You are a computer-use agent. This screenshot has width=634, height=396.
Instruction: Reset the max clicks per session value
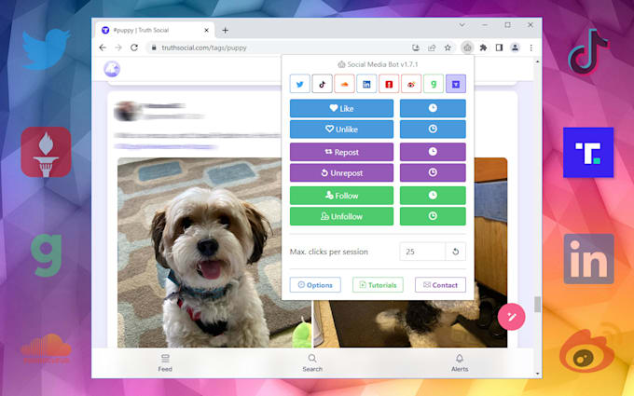point(456,252)
